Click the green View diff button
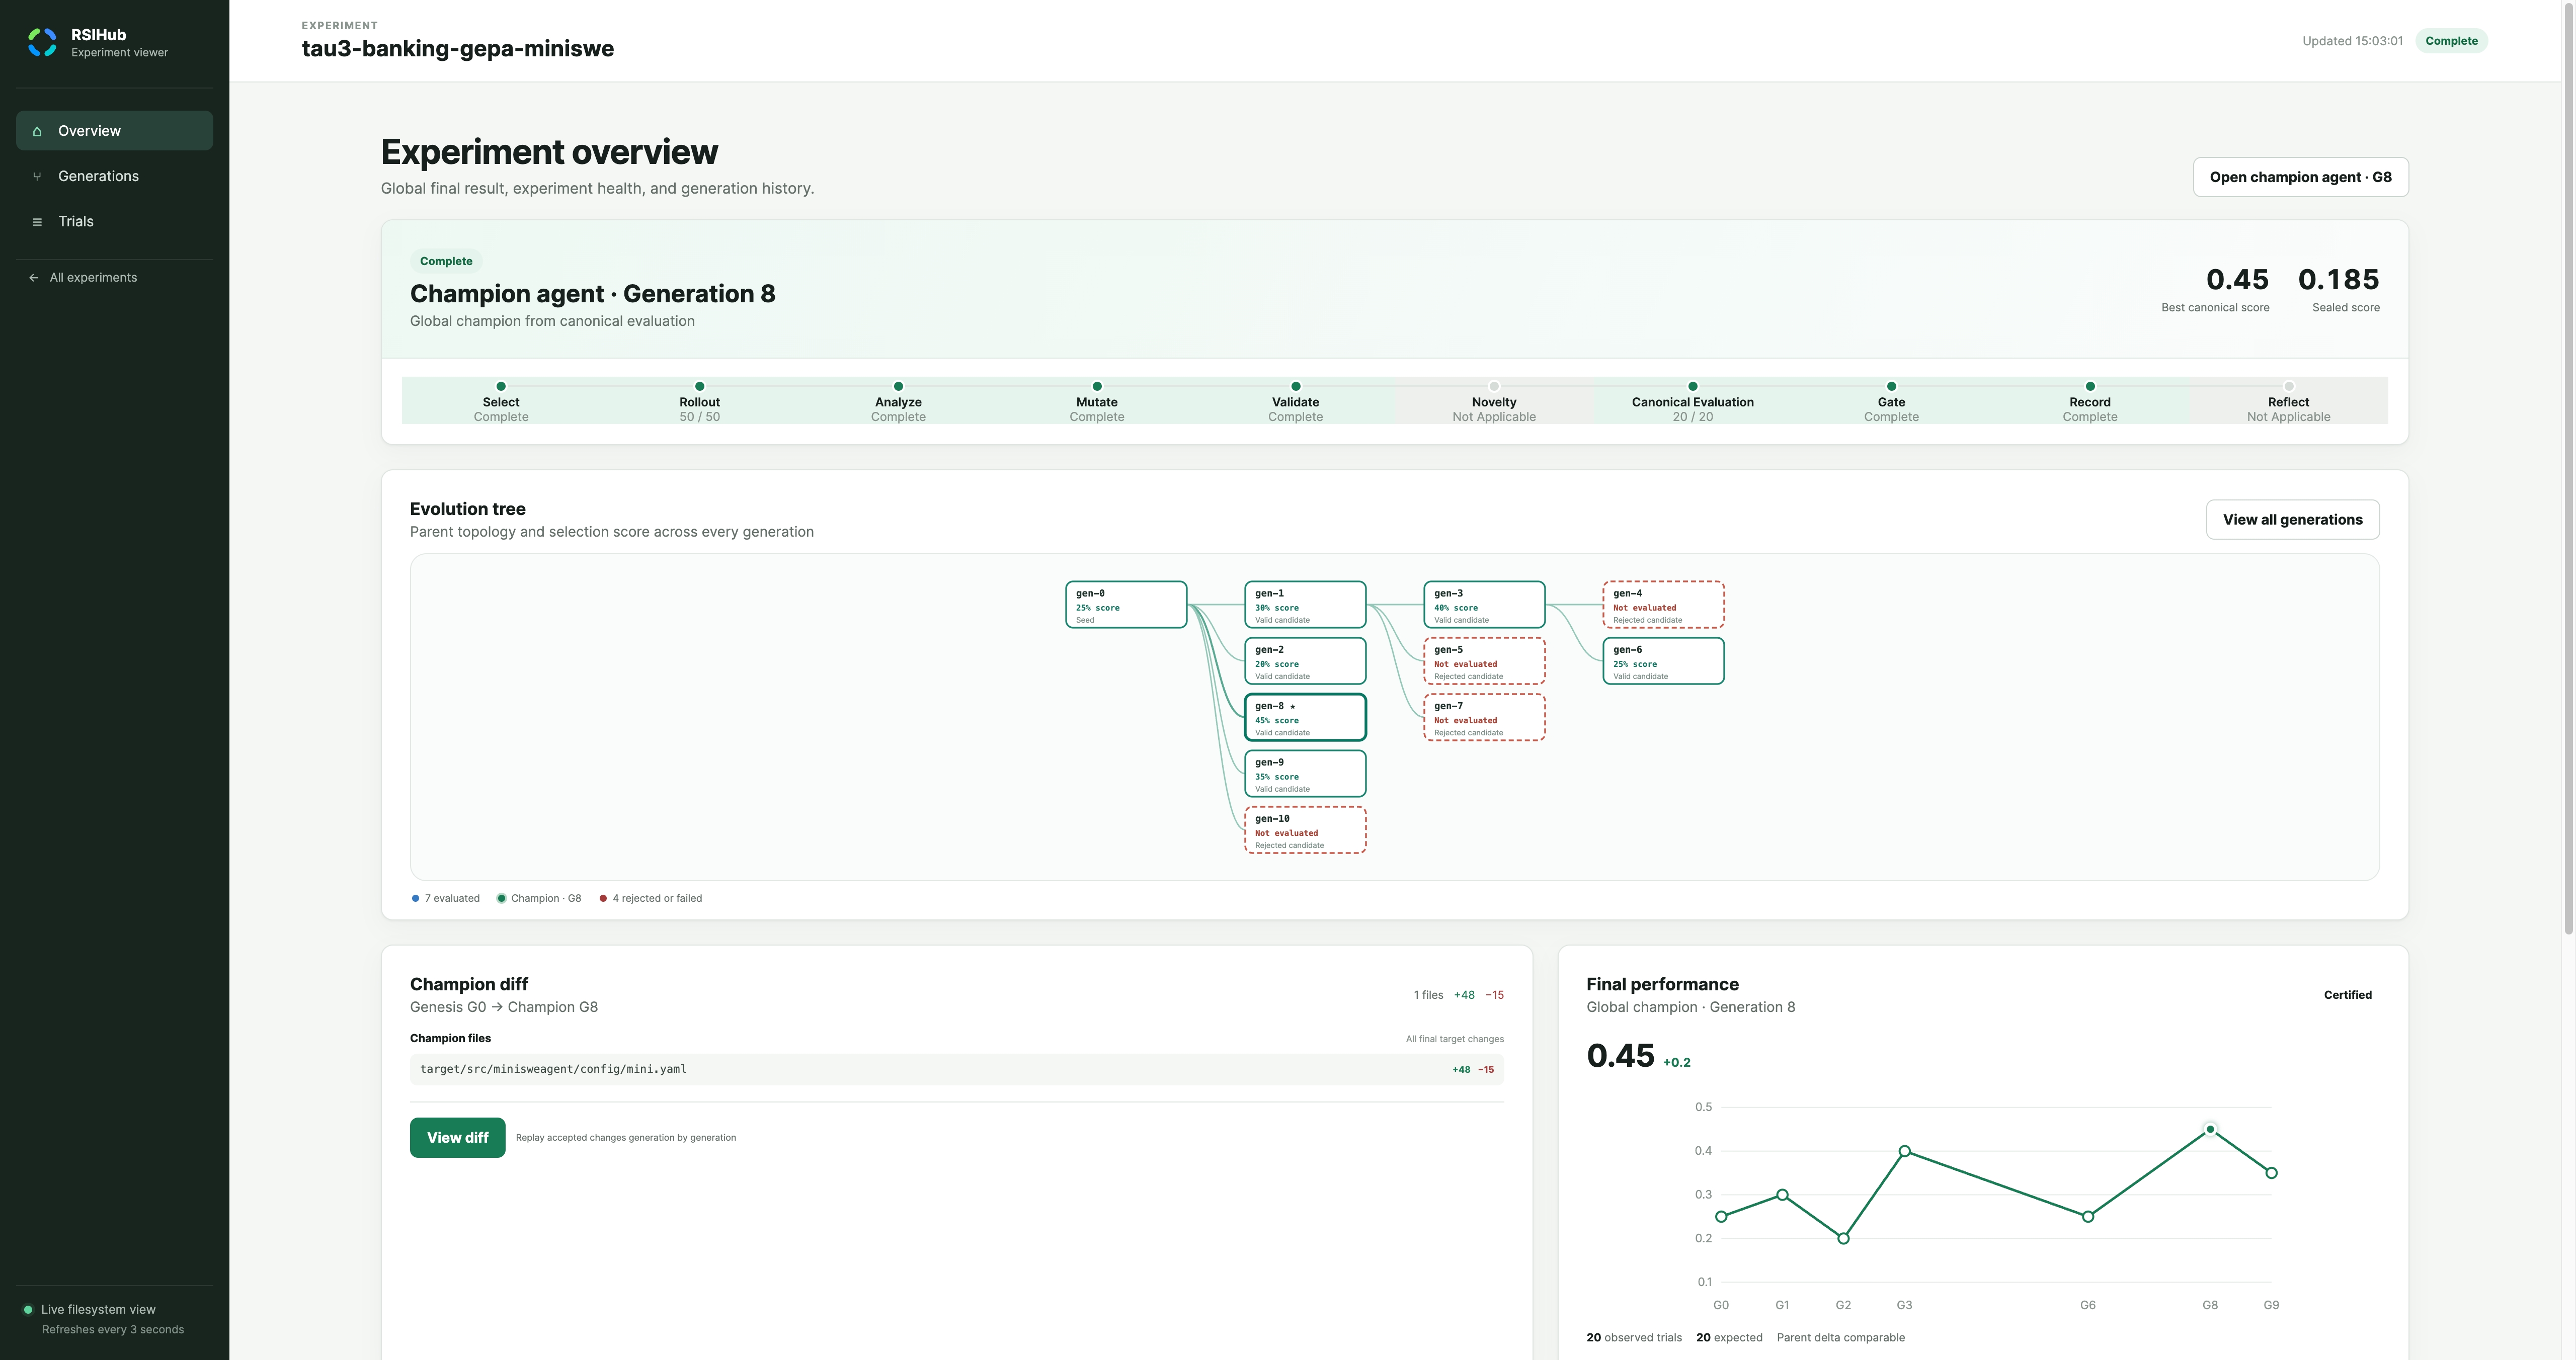This screenshot has width=2576, height=1360. click(457, 1137)
